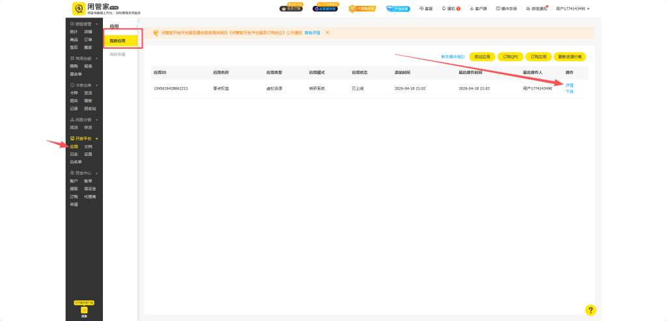Open the 严选招募 diamond badge
Screen dimensions: 667x321
(x=398, y=8)
